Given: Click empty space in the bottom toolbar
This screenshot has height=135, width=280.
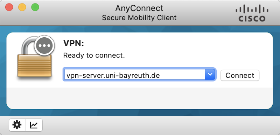Looking at the screenshot, I should (x=161, y=125).
